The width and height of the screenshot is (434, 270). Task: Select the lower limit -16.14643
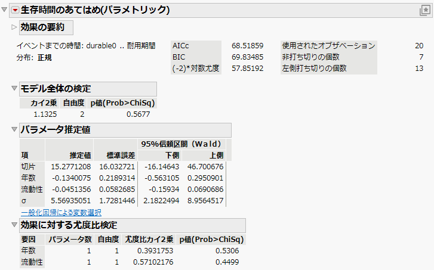pos(162,167)
